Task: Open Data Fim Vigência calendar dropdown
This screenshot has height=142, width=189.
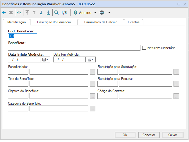Action: pos(91,59)
